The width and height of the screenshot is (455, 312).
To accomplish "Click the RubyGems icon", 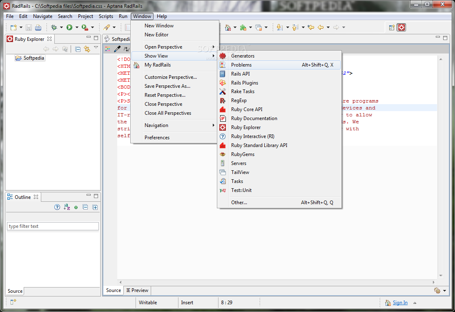I will tap(223, 154).
